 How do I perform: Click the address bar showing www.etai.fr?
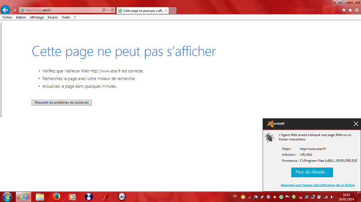coord(60,10)
